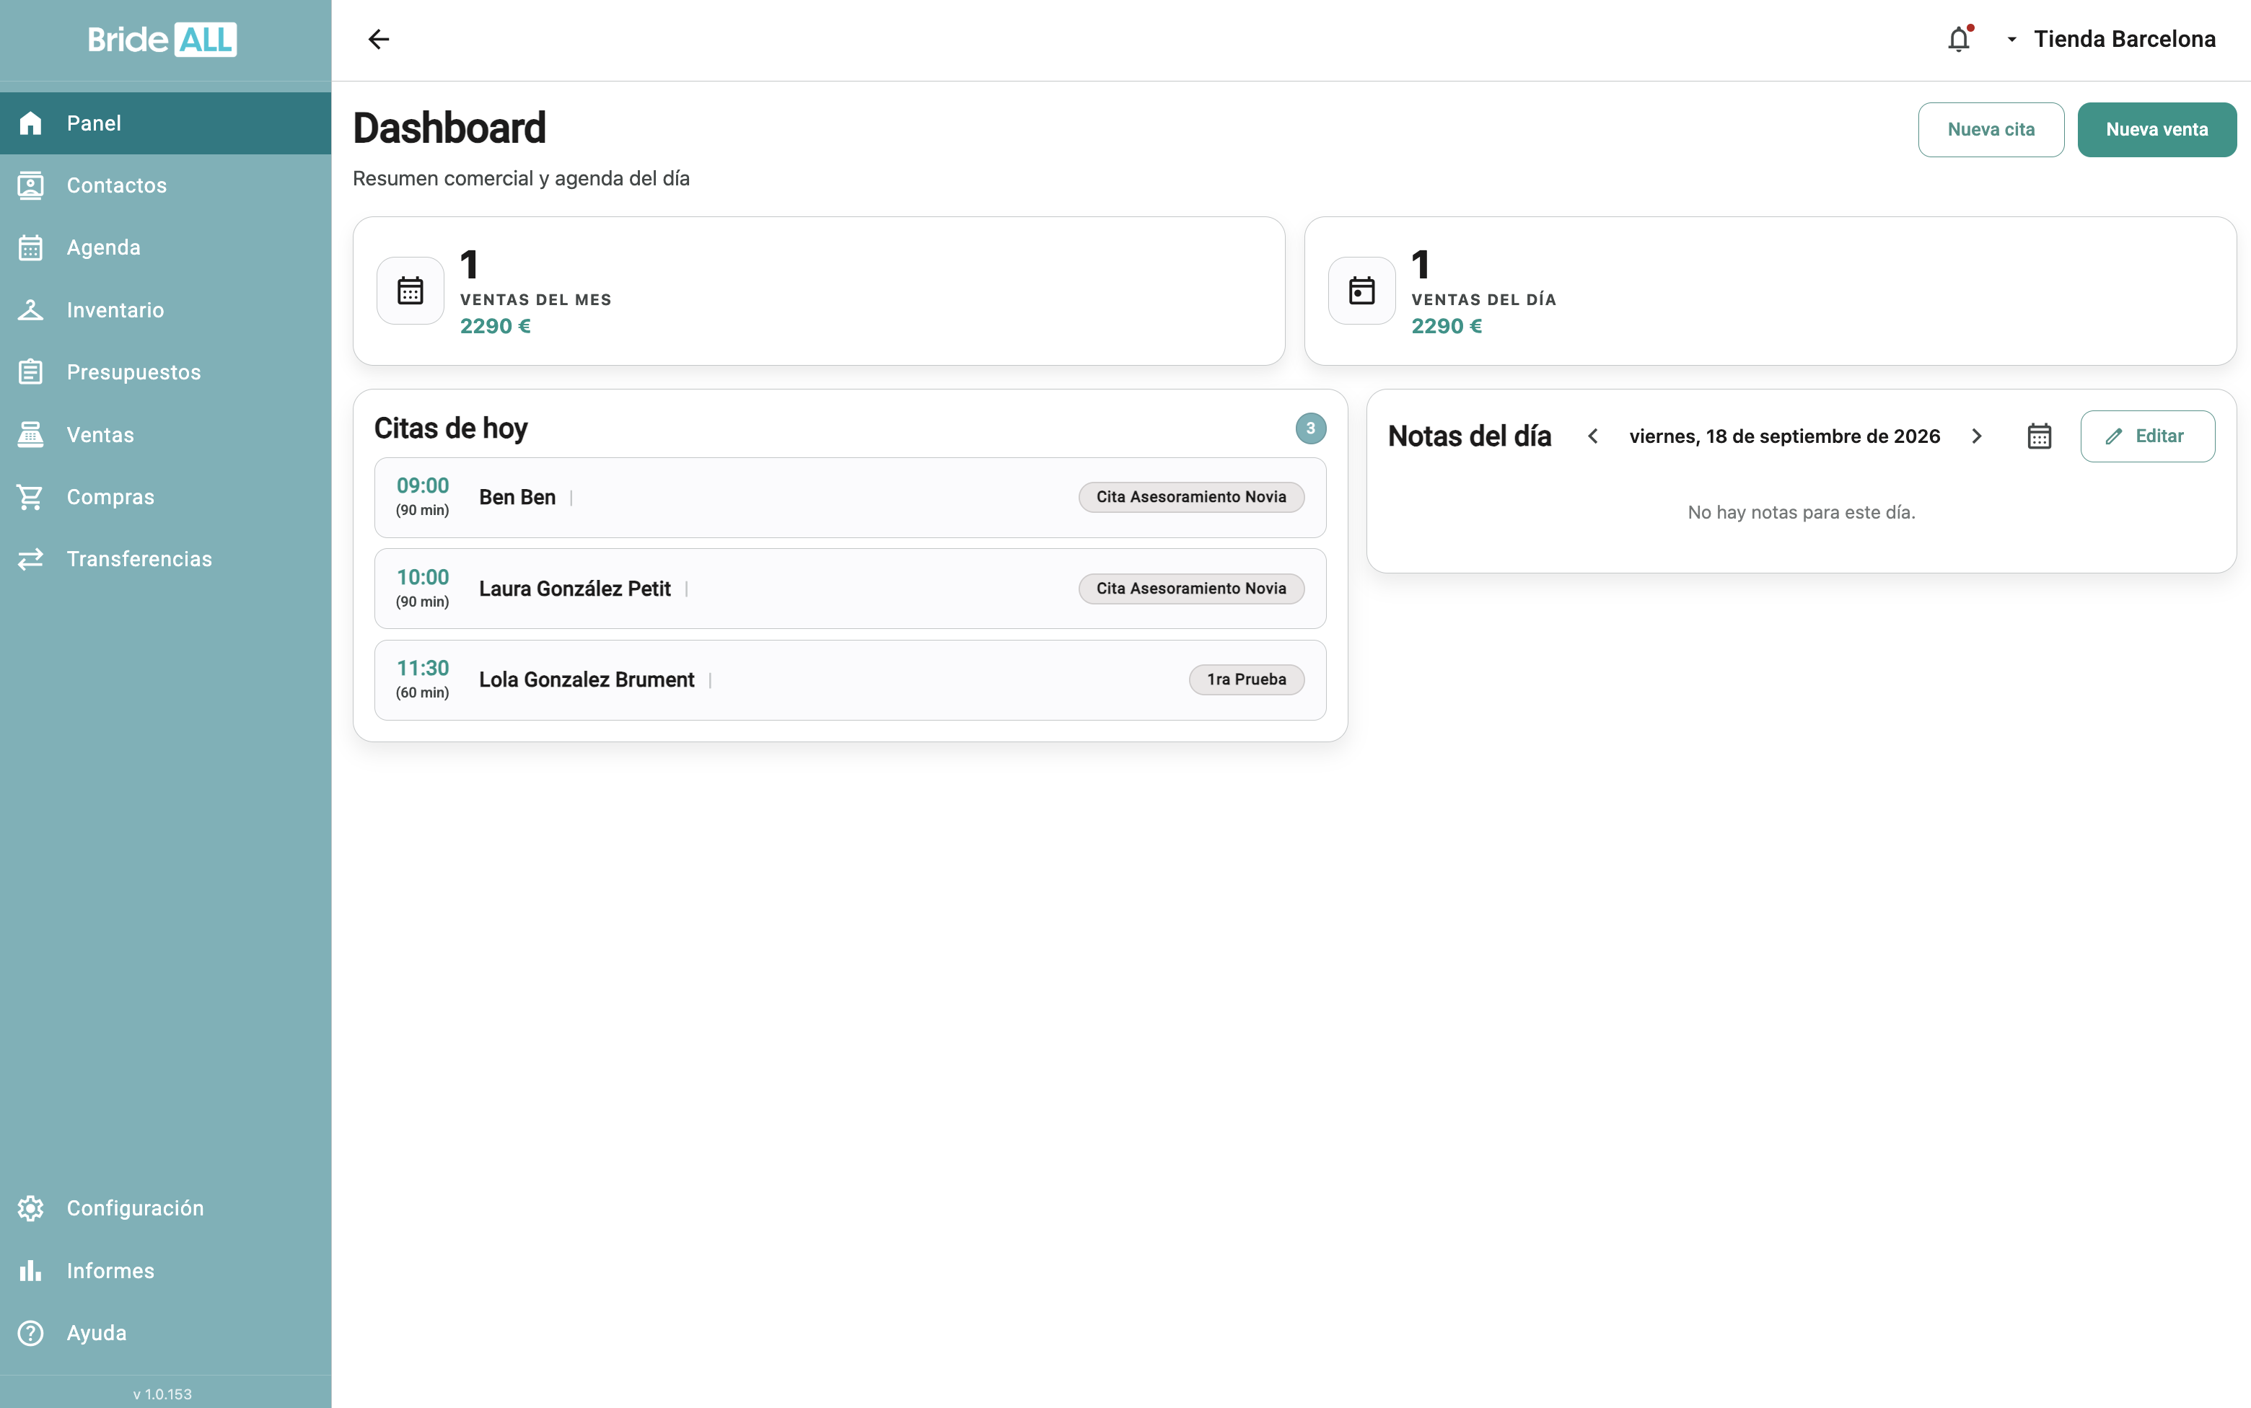The width and height of the screenshot is (2251, 1408).
Task: Open the Compras shopping cart icon
Action: [x=31, y=497]
